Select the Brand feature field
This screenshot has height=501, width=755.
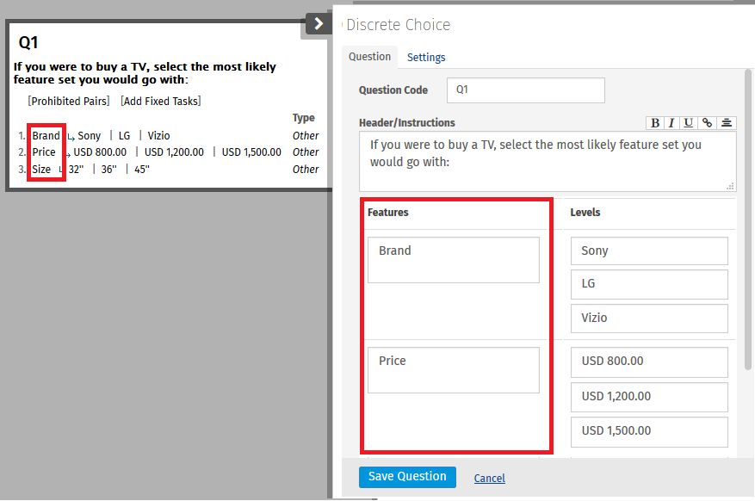[x=453, y=259]
